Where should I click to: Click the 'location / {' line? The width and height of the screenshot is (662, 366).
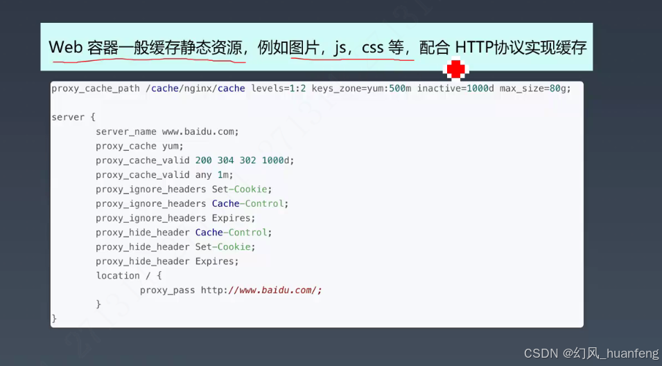(129, 276)
